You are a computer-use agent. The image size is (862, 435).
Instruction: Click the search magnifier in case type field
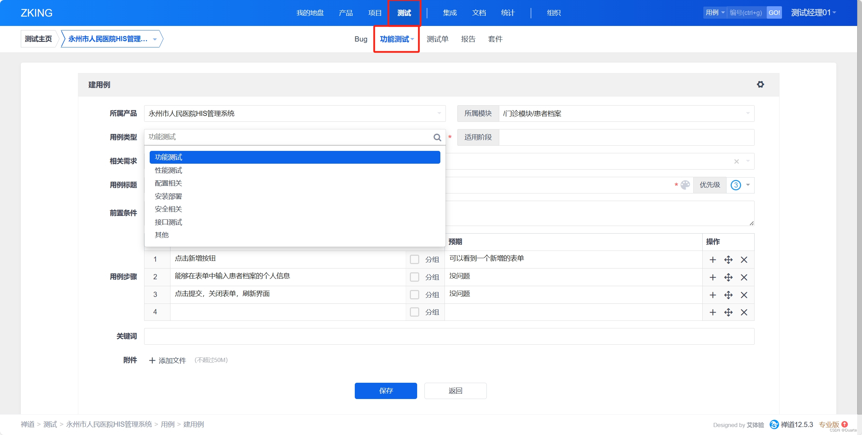coord(437,137)
